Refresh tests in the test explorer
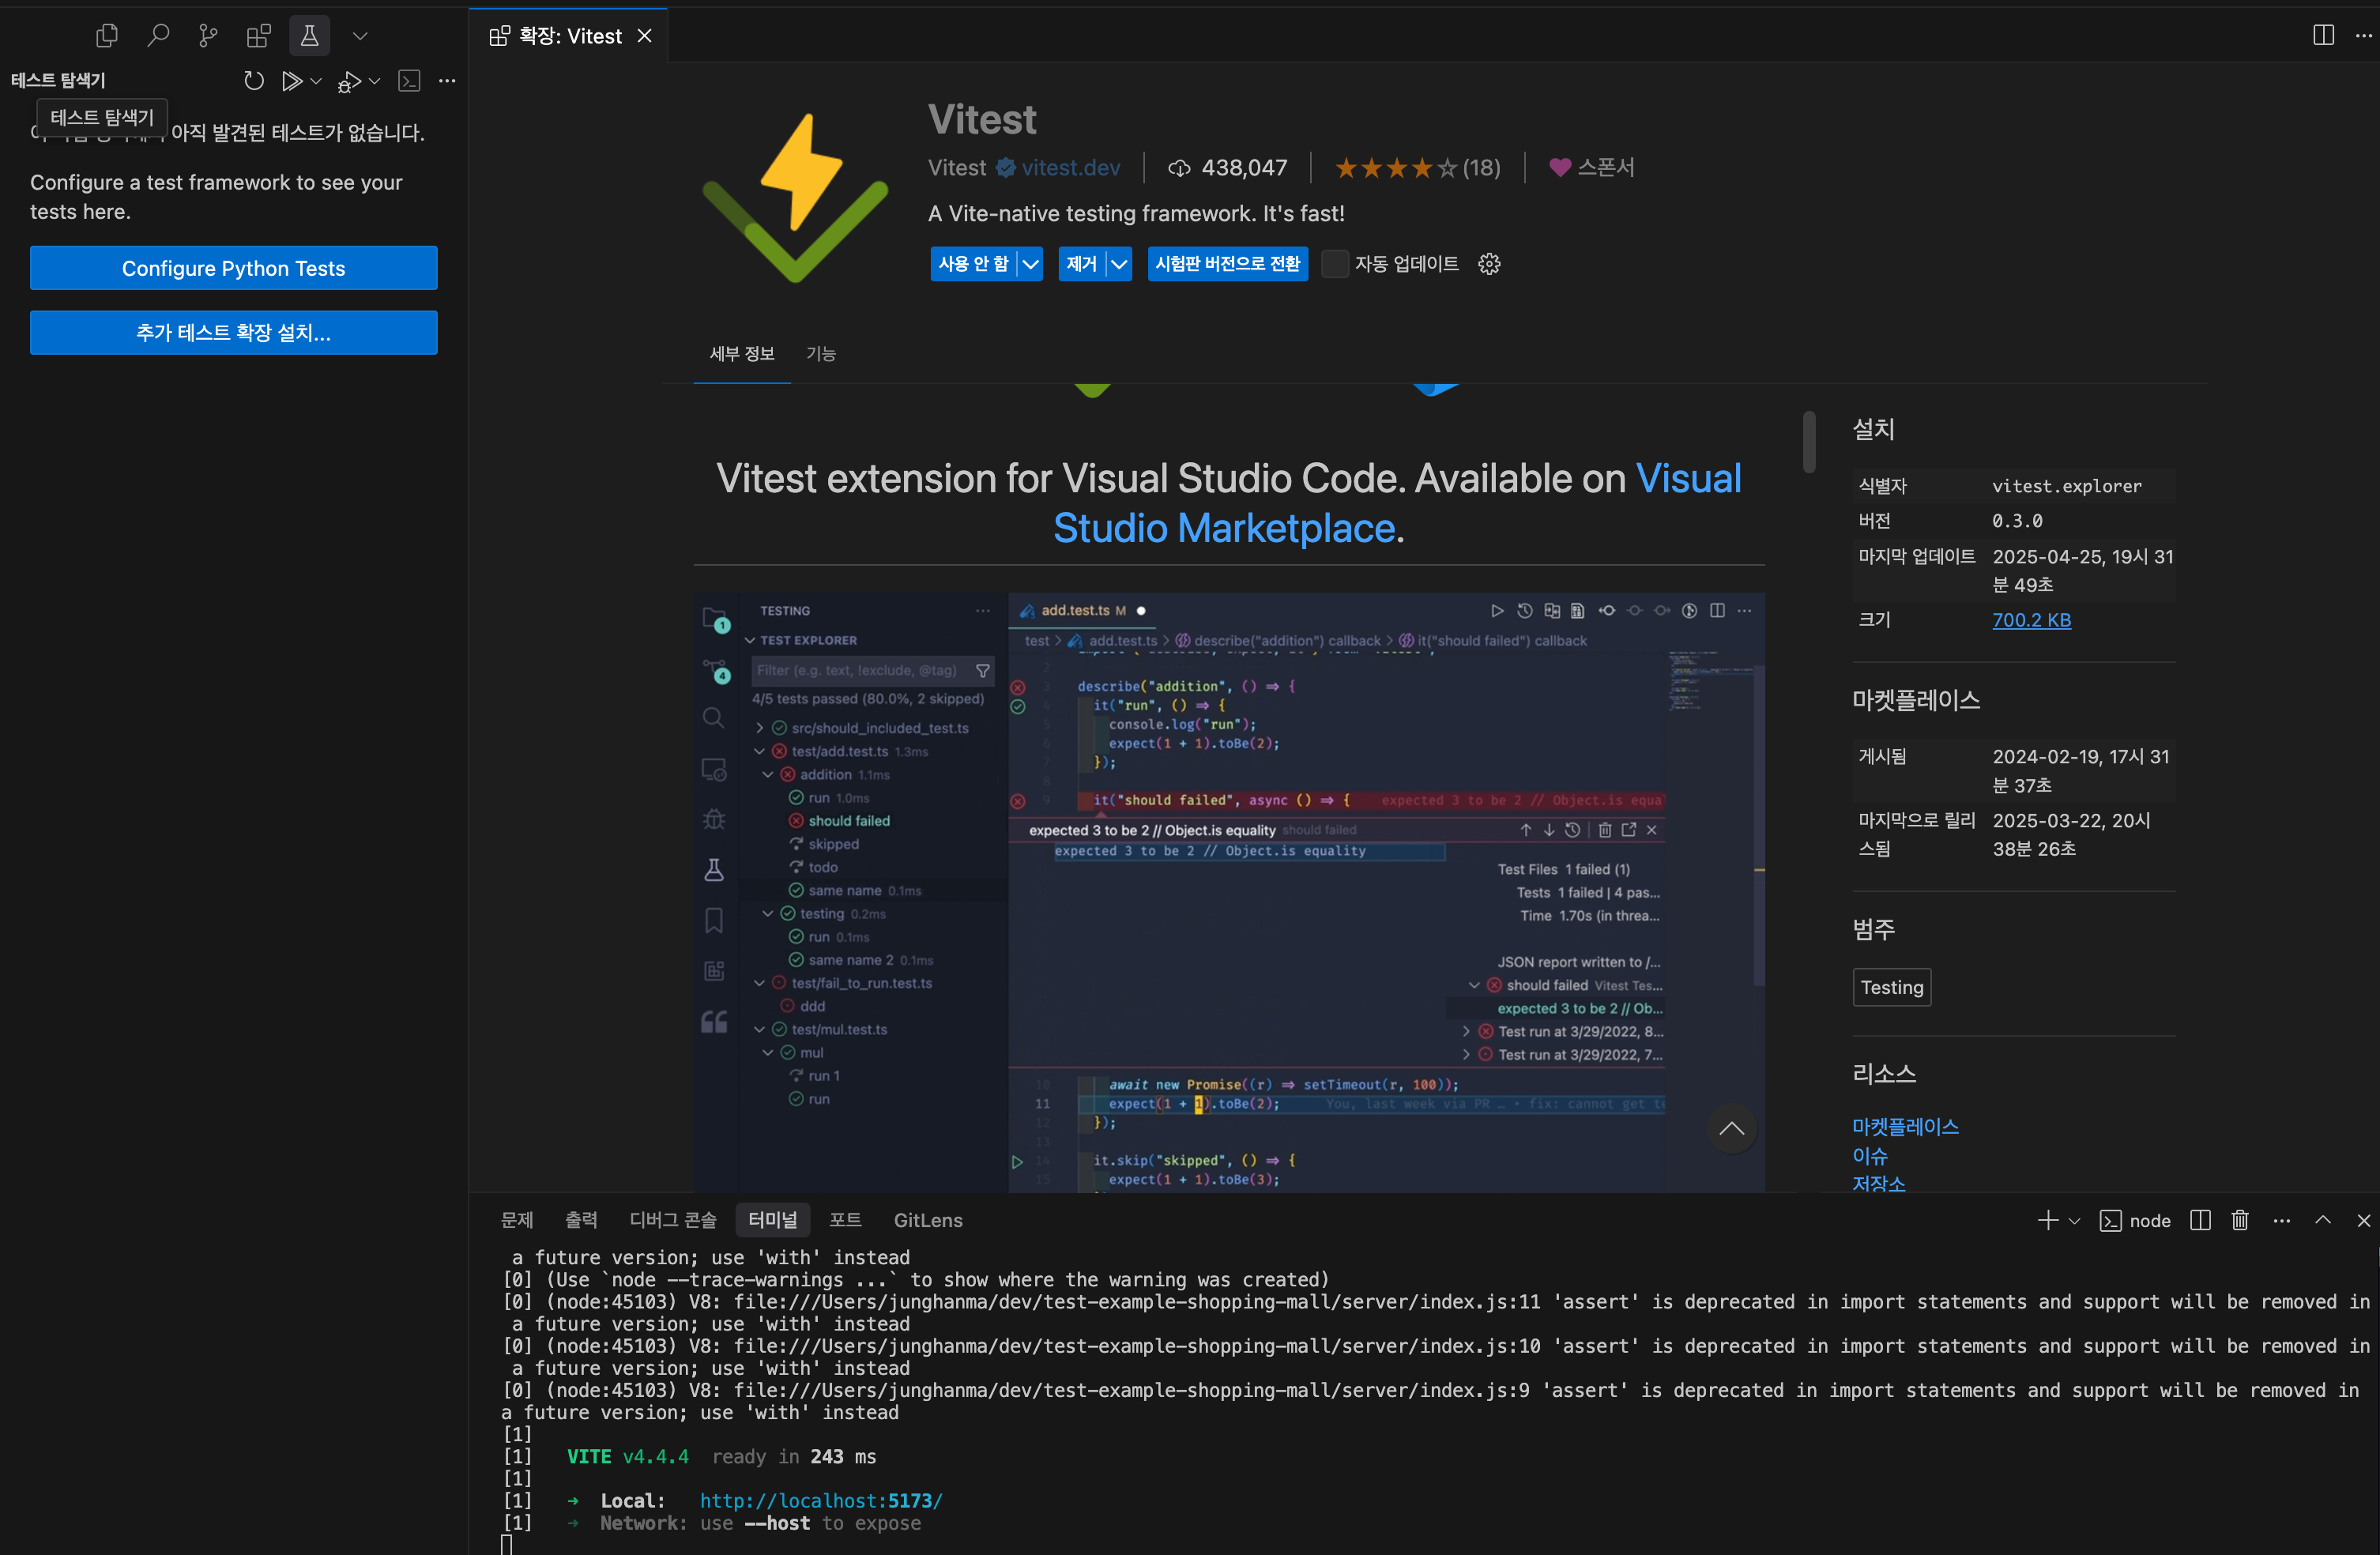Image resolution: width=2380 pixels, height=1555 pixels. pos(254,81)
